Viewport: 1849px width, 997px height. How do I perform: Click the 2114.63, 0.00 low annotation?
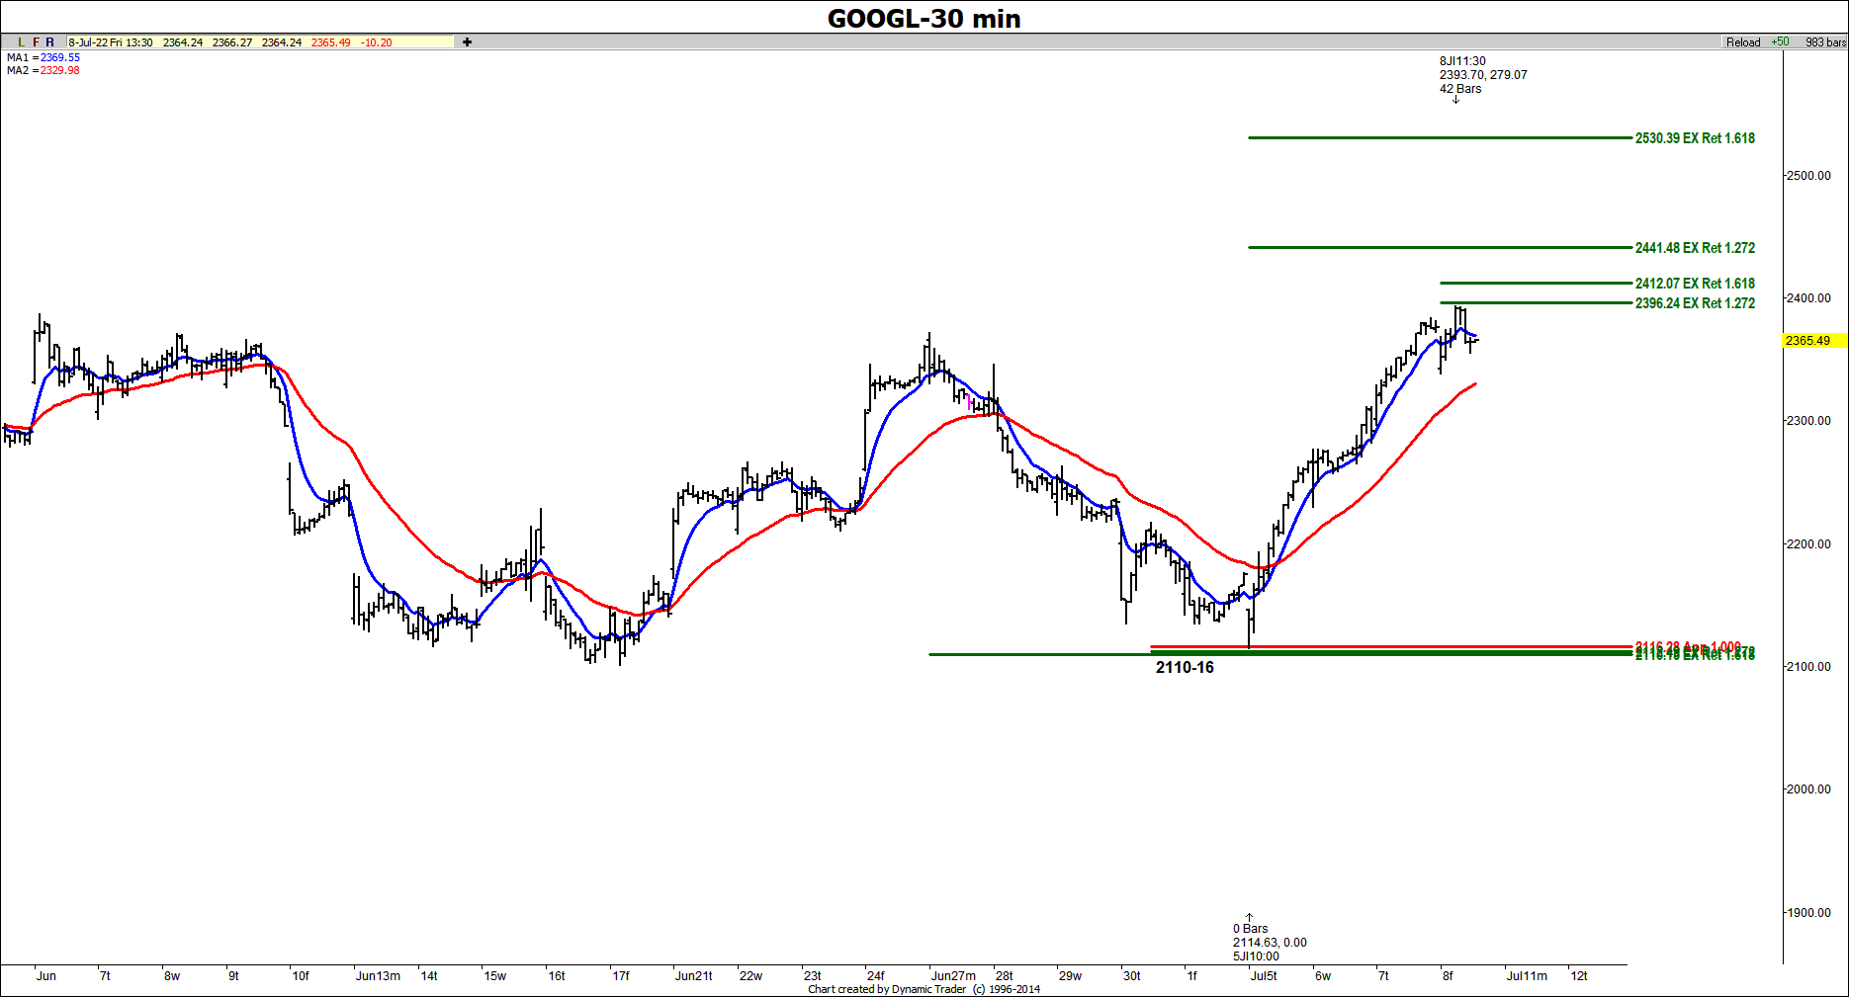[x=1270, y=943]
